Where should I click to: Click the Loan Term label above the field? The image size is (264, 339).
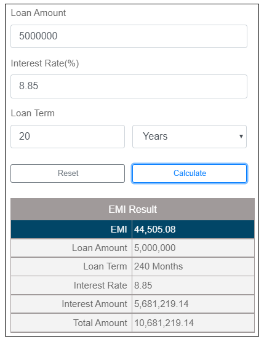tap(33, 113)
